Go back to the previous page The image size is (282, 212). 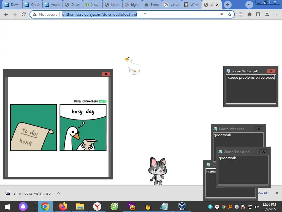[x=6, y=14]
